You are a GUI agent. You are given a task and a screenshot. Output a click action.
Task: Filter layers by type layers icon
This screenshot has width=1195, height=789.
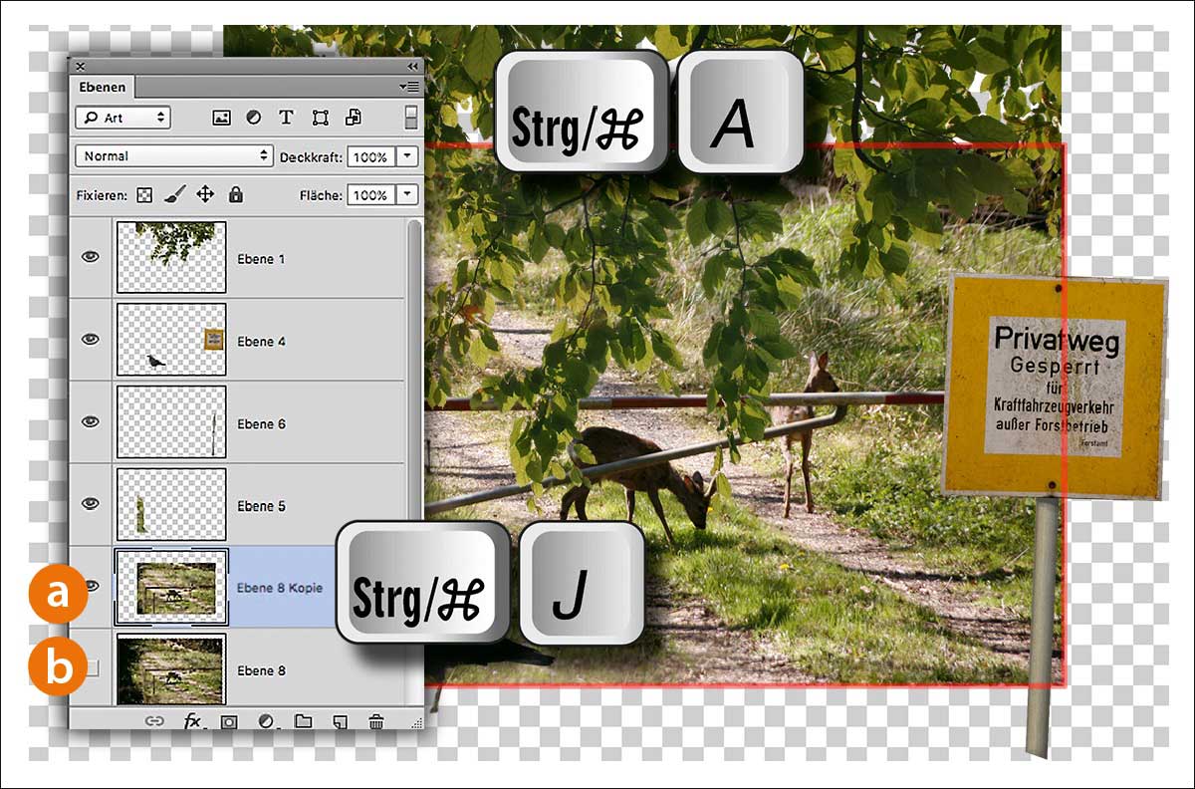coord(286,118)
